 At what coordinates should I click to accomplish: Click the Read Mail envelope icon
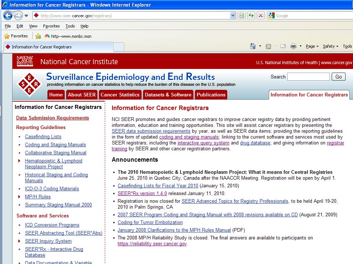pyautogui.click(x=283, y=46)
